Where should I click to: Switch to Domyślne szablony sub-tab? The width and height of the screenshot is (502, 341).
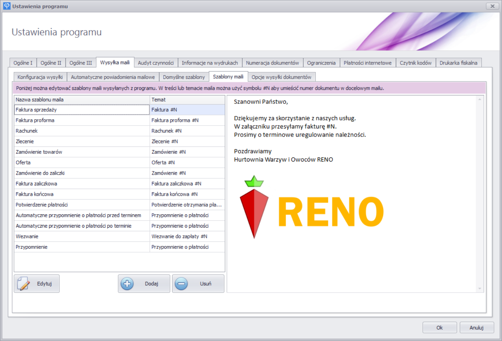184,77
